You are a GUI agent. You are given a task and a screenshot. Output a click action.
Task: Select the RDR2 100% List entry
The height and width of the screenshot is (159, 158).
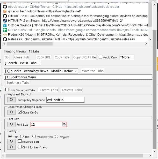tap(75, 30)
